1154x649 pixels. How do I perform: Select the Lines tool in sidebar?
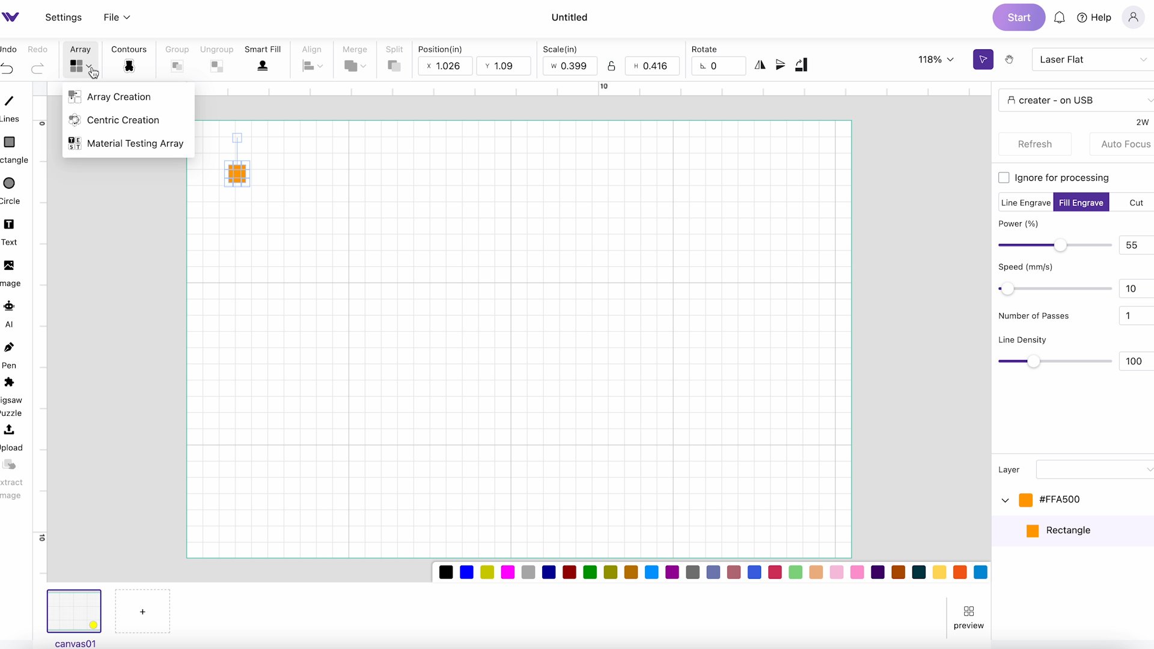tap(9, 100)
